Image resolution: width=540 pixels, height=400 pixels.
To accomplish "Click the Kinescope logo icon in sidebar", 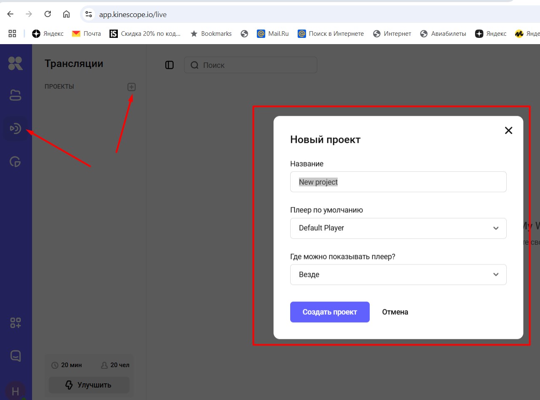I will click(15, 63).
